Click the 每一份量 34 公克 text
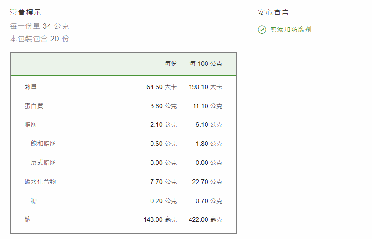372x239 pixels. (40, 26)
